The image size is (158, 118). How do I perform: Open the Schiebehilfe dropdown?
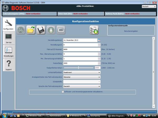coord(82,82)
